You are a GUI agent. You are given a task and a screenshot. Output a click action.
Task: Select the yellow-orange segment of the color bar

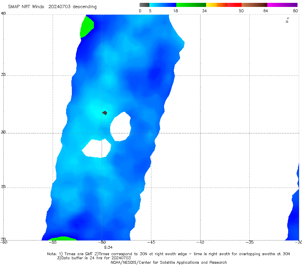point(216,5)
